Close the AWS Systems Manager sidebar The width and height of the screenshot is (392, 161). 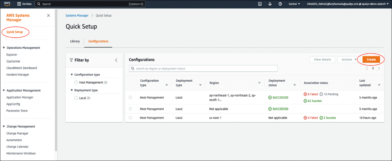[x=48, y=15]
